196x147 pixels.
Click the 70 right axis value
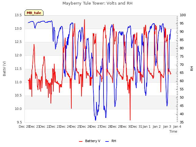(x=182, y=65)
